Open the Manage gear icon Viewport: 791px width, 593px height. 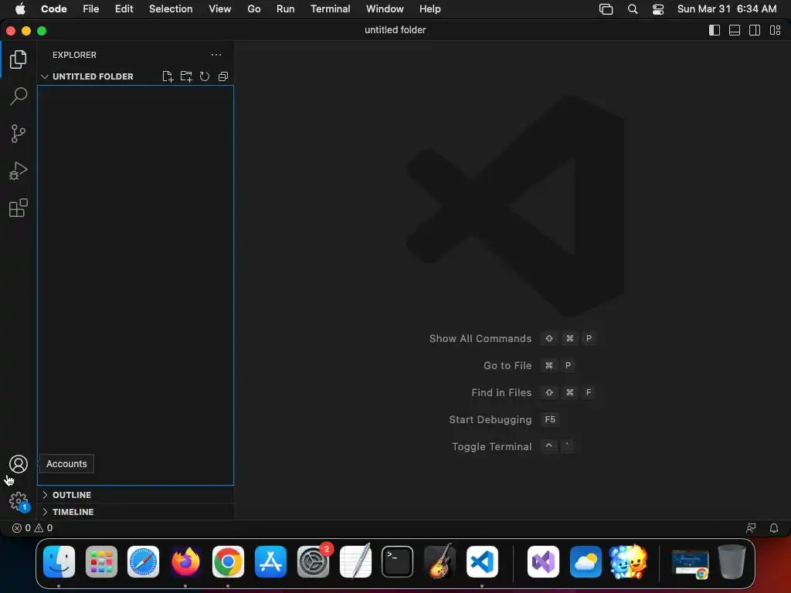click(19, 501)
